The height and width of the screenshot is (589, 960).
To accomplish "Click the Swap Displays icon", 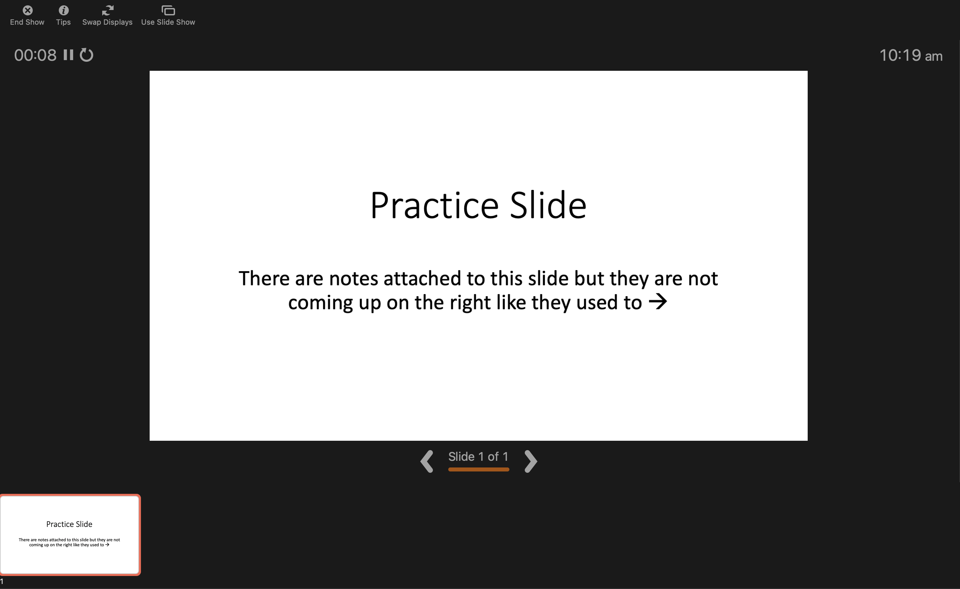I will coord(107,10).
